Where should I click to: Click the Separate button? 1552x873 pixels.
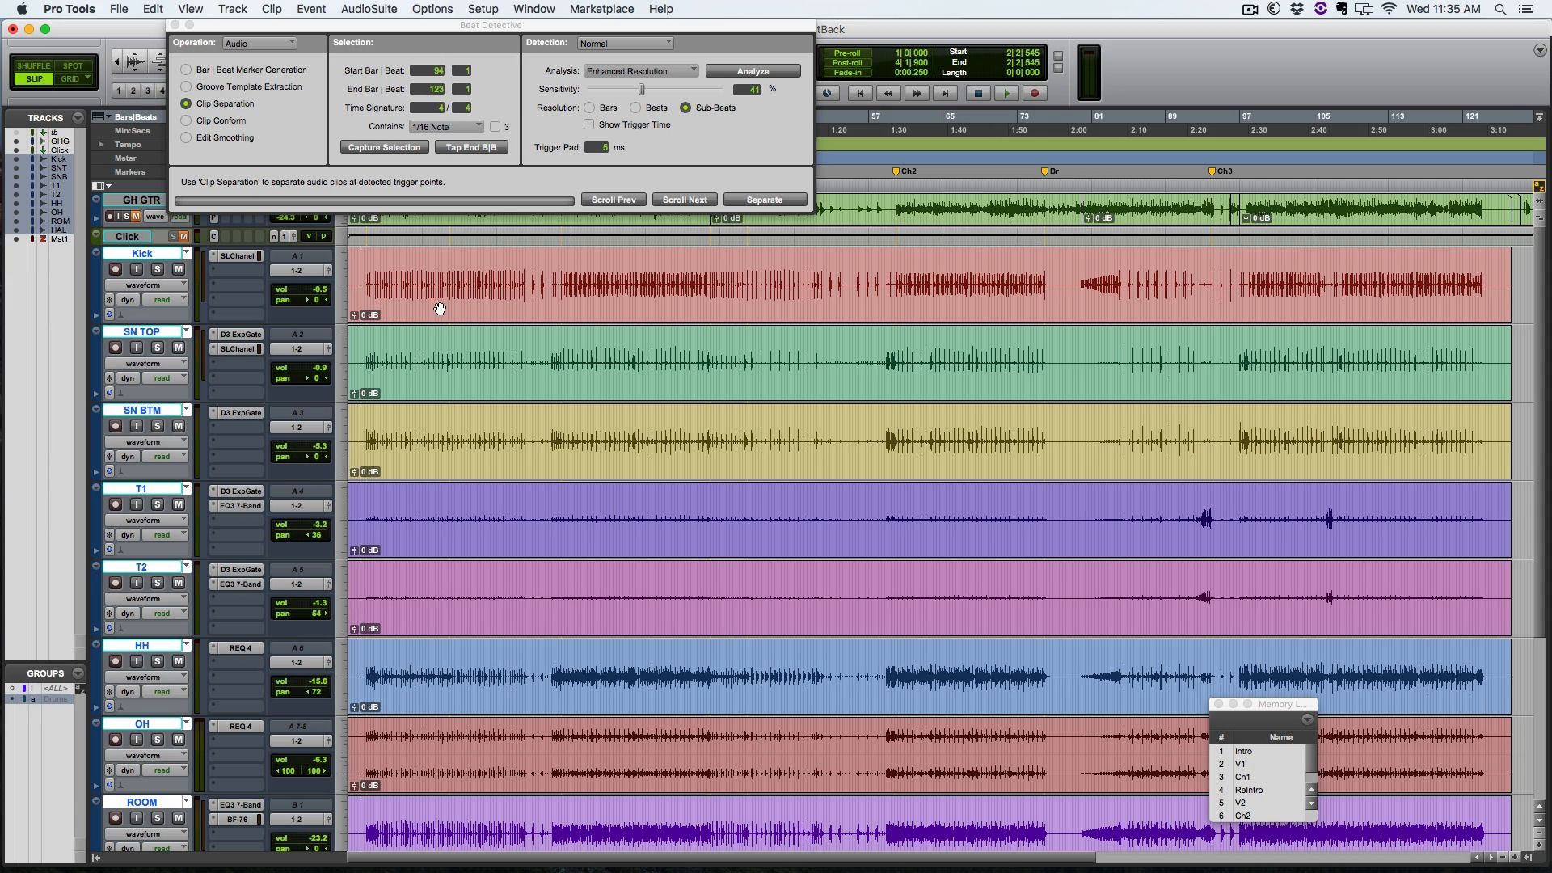[x=765, y=200]
